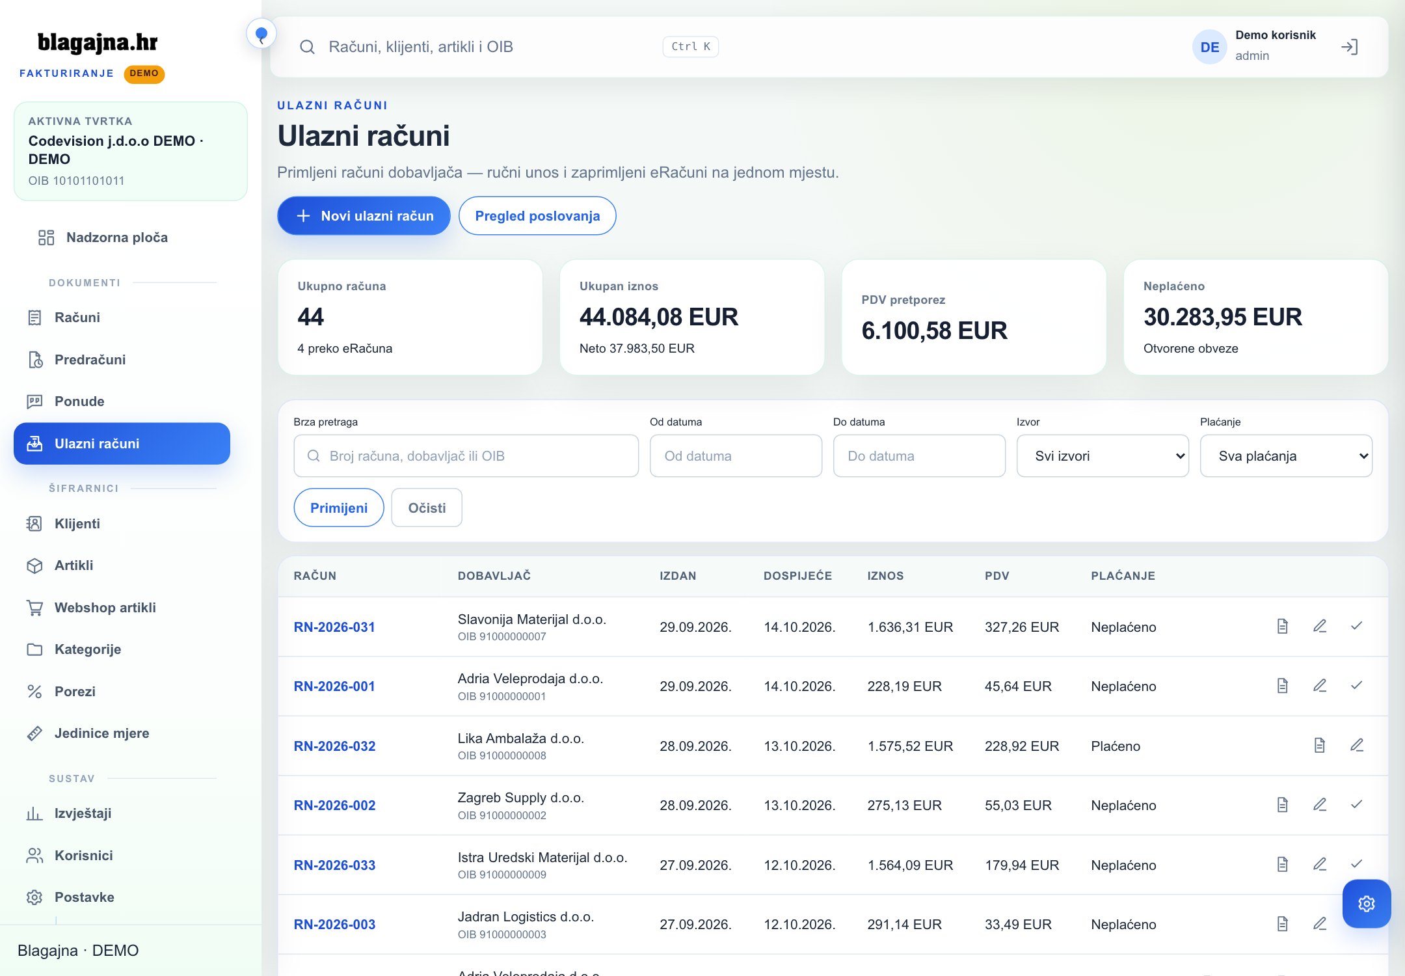Focus the Brza pretraga search field
The width and height of the screenshot is (1405, 976).
466,456
